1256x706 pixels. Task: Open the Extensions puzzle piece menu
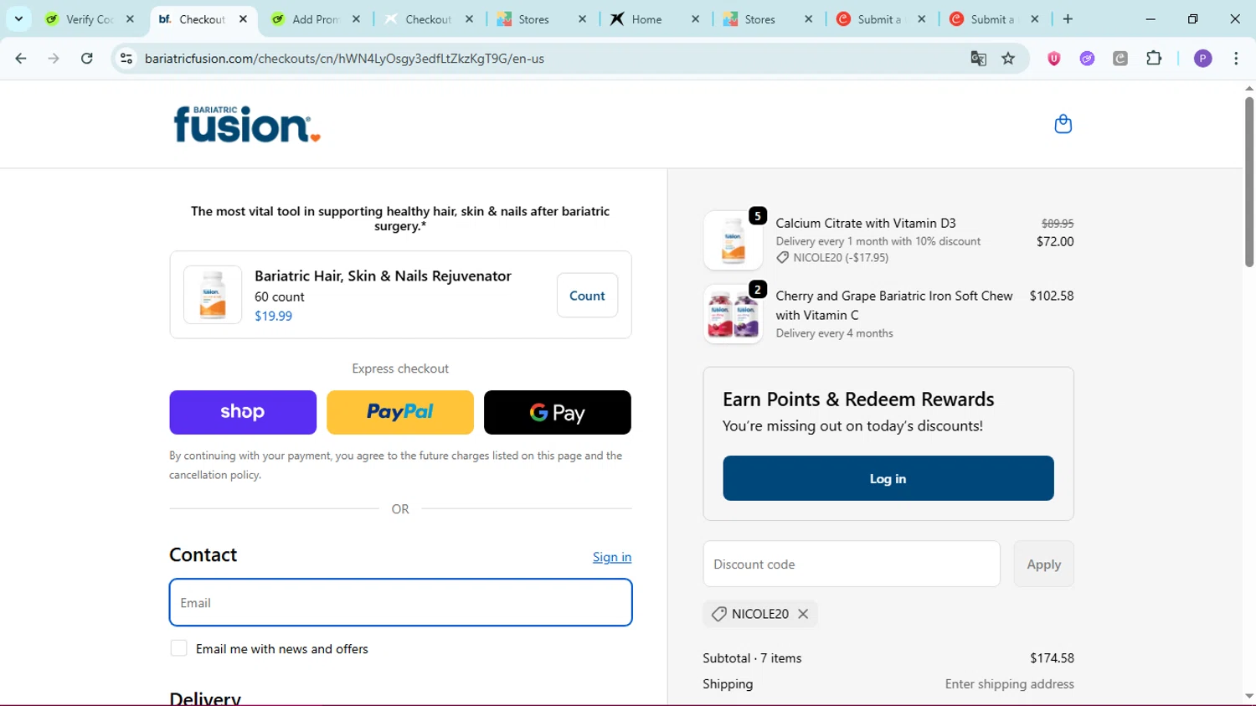click(x=1154, y=59)
